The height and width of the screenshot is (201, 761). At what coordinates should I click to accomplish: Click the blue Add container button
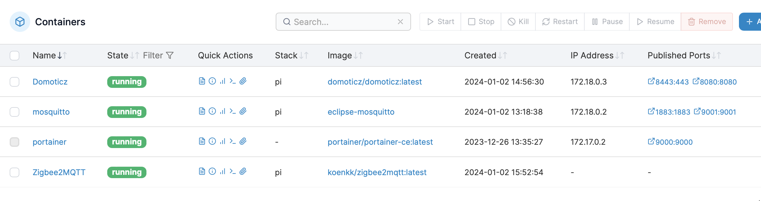click(x=750, y=22)
